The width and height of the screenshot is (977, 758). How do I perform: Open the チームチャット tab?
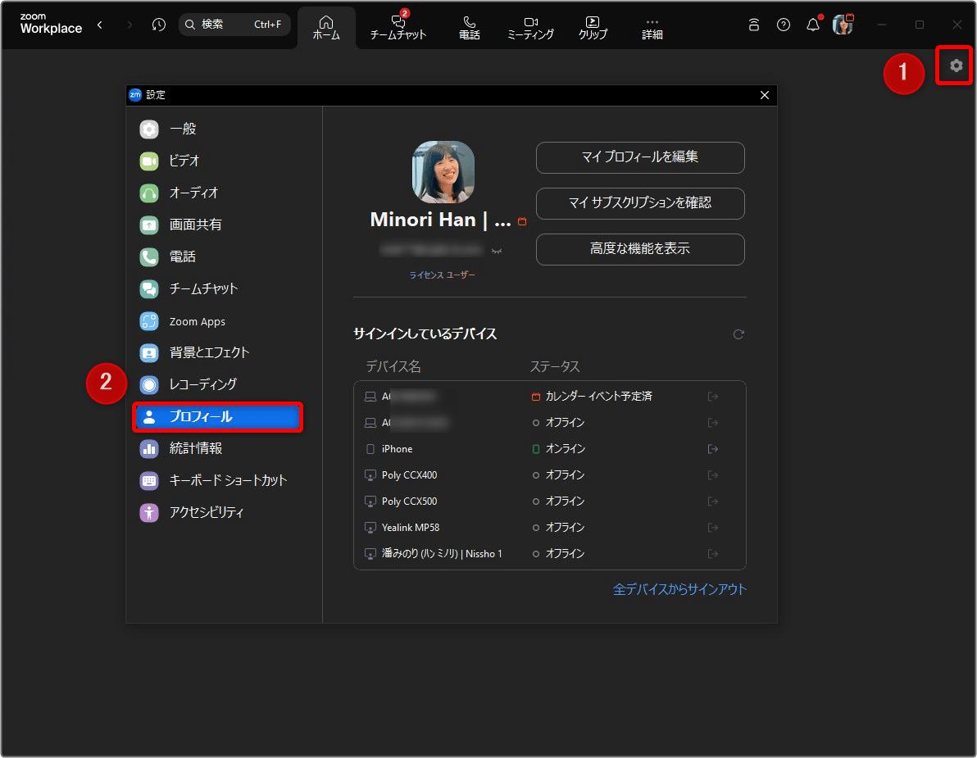pos(398,28)
